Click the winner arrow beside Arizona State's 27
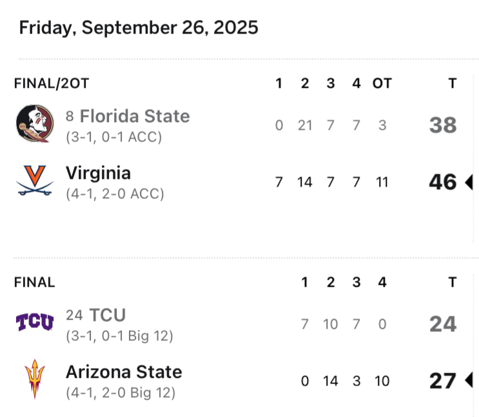 pyautogui.click(x=469, y=381)
